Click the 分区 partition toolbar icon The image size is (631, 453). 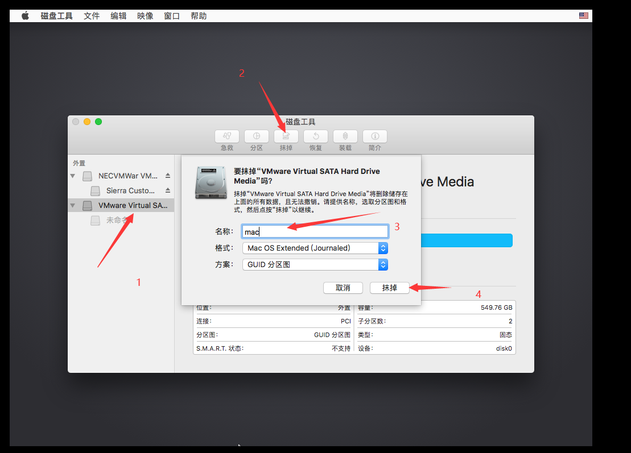point(257,136)
